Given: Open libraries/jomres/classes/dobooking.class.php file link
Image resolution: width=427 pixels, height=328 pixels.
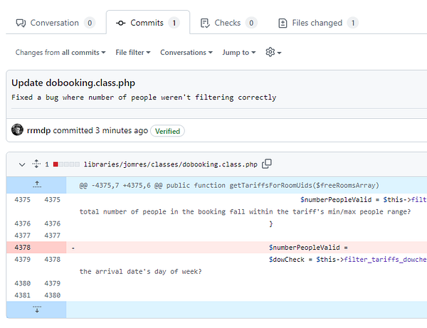Looking at the screenshot, I should [171, 164].
